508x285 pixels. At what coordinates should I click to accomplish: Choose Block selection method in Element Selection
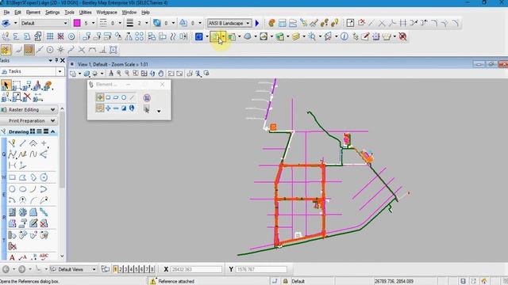(x=108, y=97)
